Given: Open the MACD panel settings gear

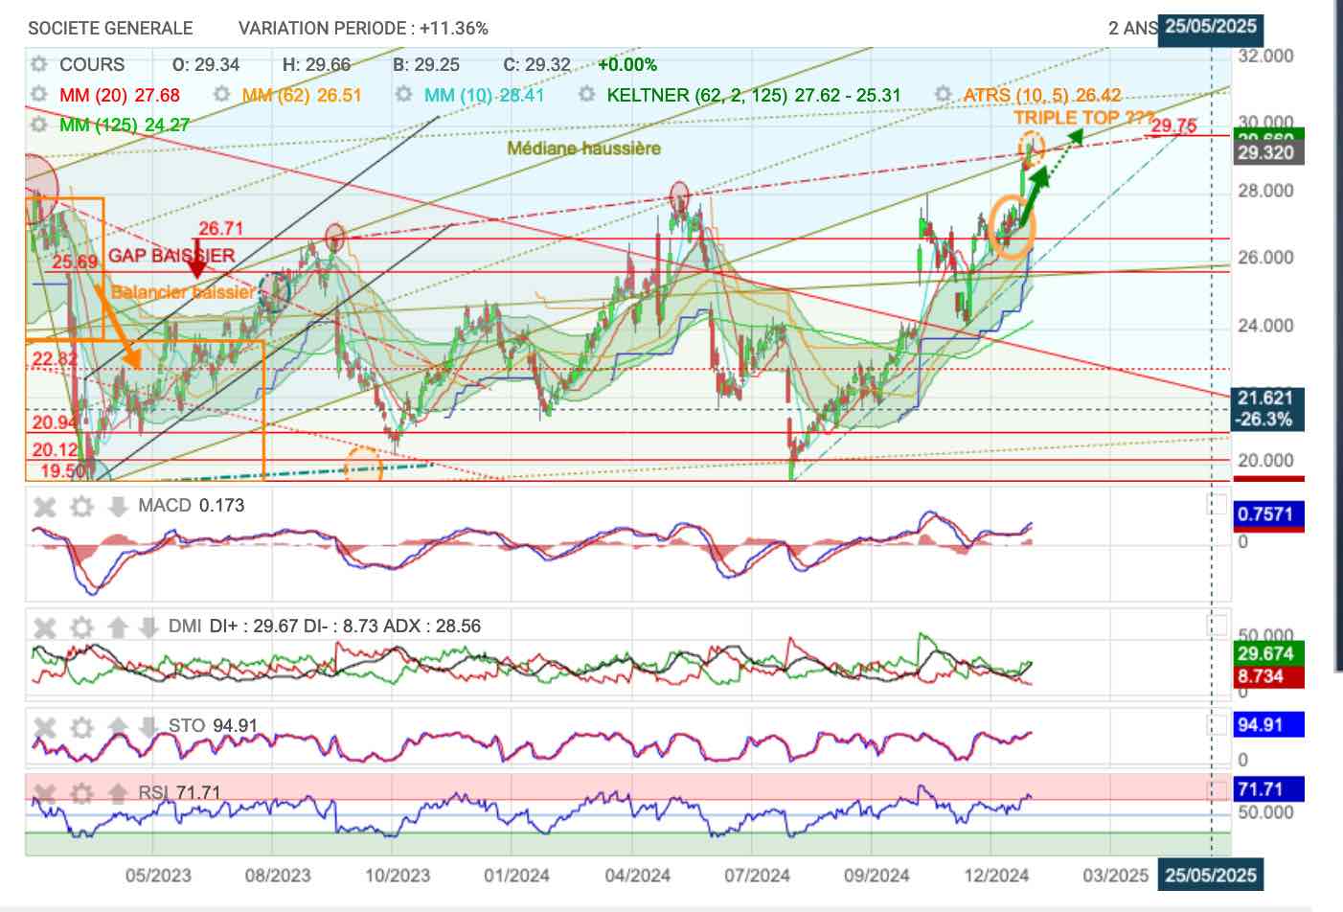Looking at the screenshot, I should [81, 506].
